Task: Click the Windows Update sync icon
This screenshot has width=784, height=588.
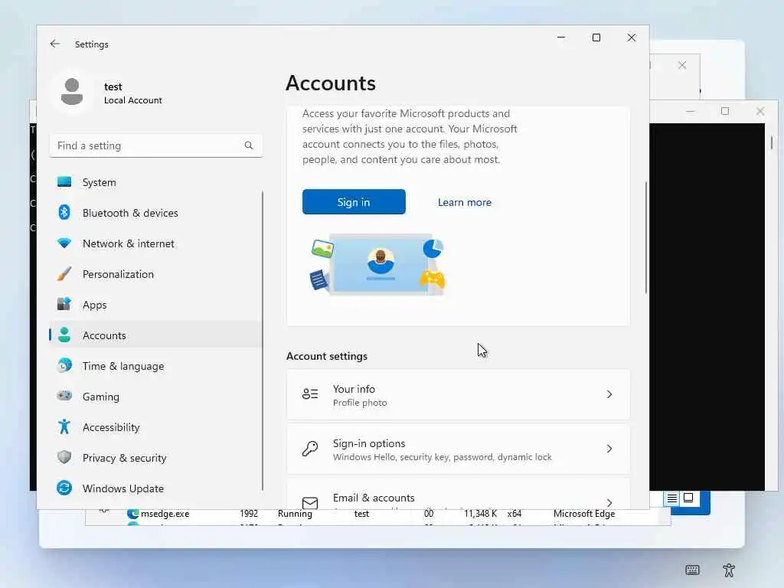Action: click(64, 488)
